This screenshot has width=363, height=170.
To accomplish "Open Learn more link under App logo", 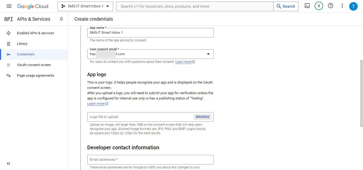I will click(x=96, y=104).
